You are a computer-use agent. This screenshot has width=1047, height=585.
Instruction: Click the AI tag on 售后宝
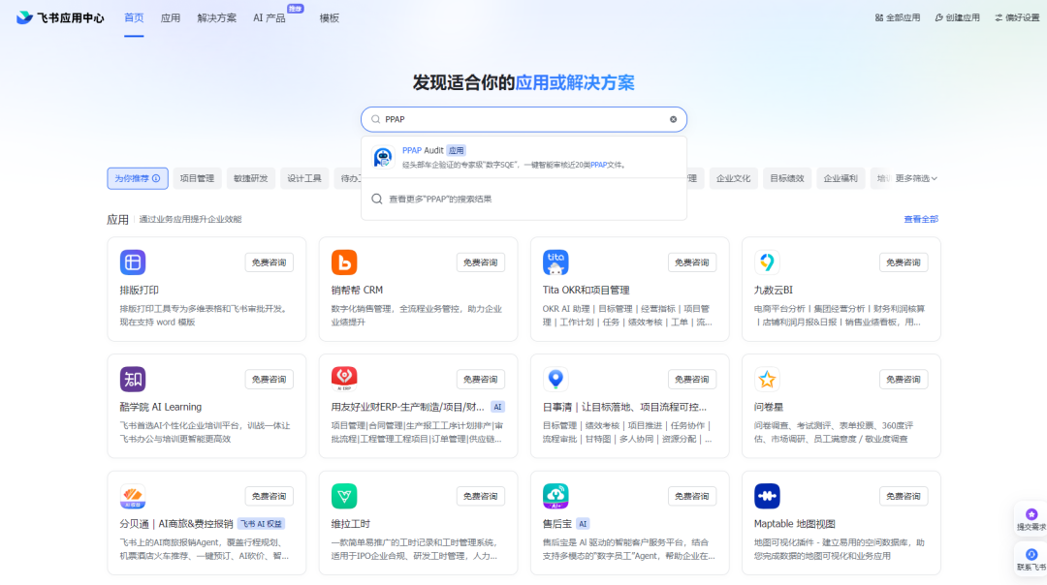[583, 524]
